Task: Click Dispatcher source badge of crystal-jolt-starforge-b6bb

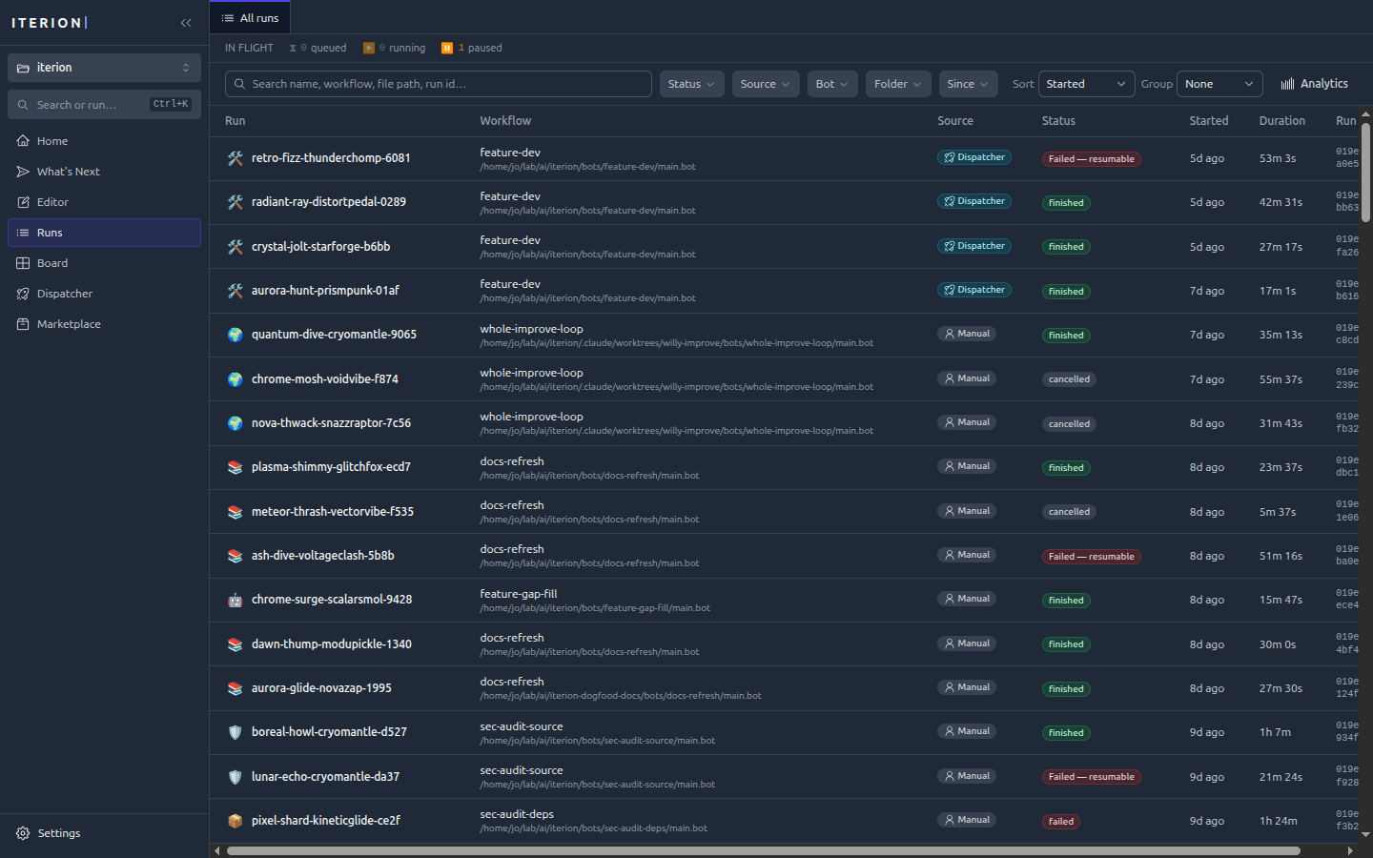Action: pos(974,246)
